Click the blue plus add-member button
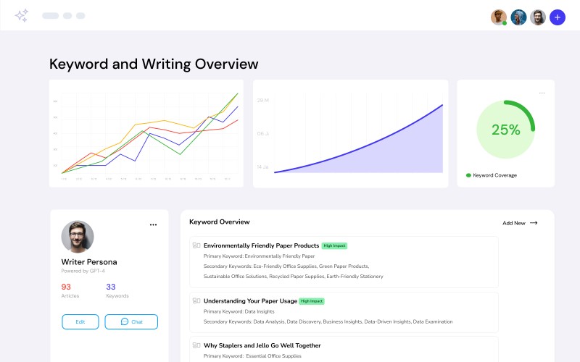The width and height of the screenshot is (580, 362). click(557, 17)
